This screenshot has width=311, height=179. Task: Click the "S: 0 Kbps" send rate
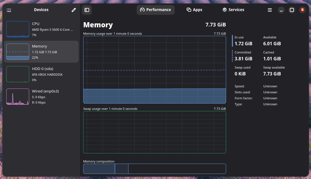(x=39, y=97)
